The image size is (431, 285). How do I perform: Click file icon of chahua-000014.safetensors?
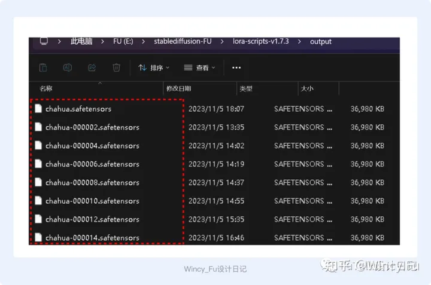pos(38,237)
